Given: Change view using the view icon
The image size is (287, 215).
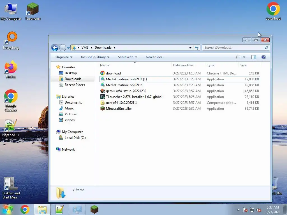Looking at the screenshot, I should pos(238,57).
